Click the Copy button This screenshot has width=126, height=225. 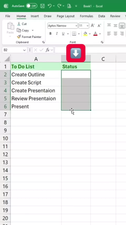click(23, 30)
